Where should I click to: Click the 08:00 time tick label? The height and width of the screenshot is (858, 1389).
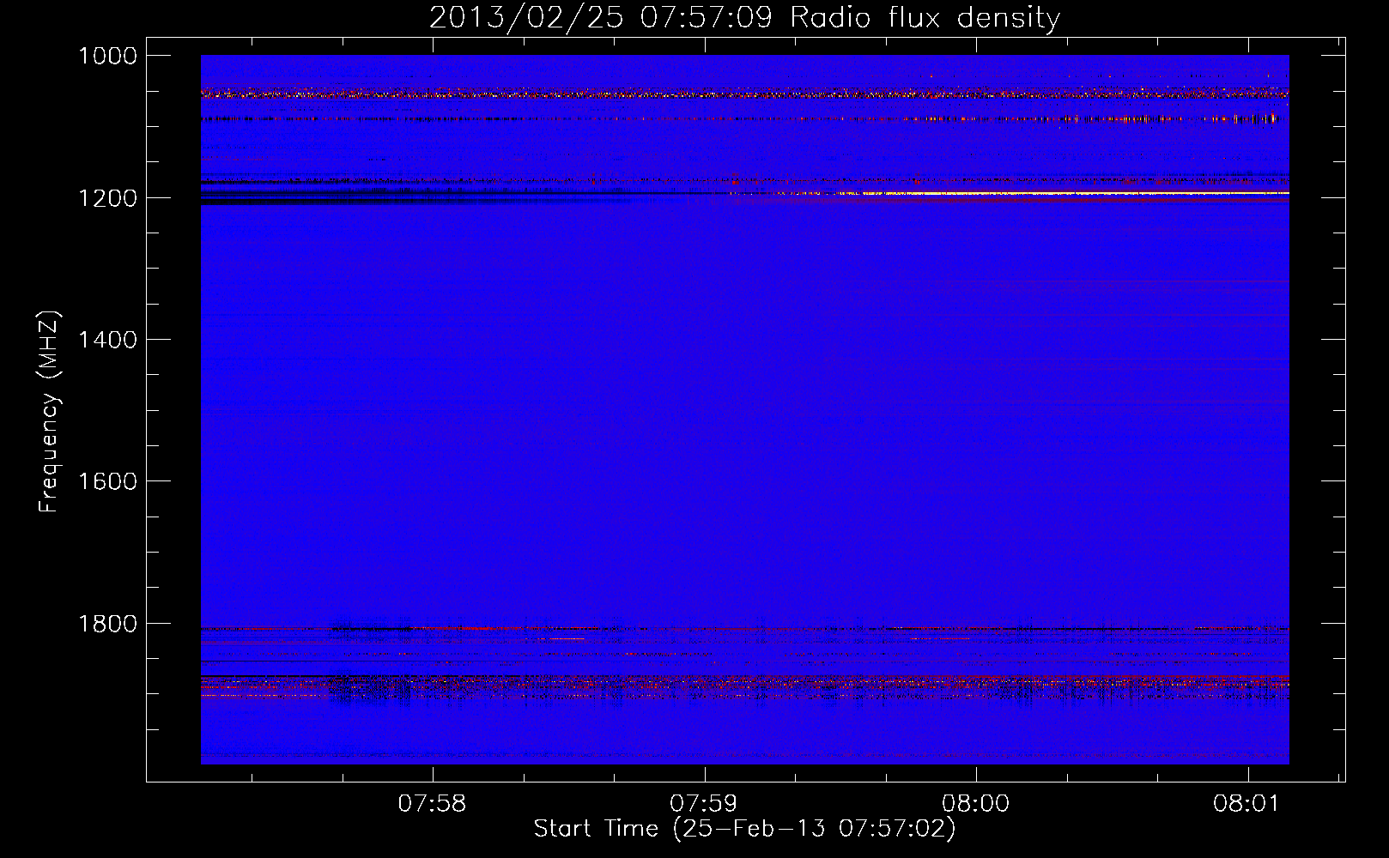975,804
